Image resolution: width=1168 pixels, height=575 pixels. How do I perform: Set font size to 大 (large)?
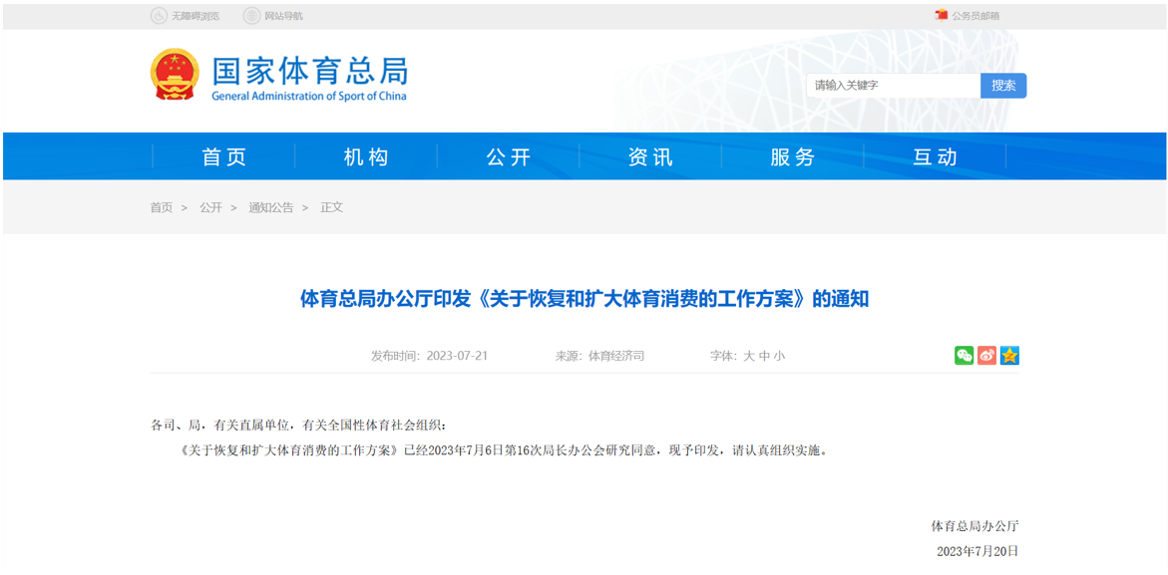[749, 356]
